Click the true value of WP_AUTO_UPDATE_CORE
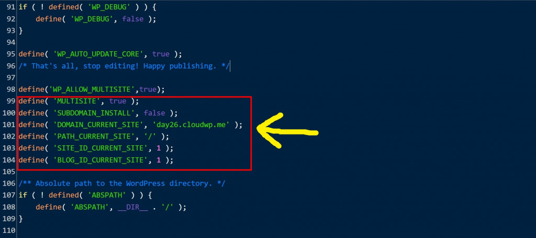536x238 pixels. click(x=161, y=54)
